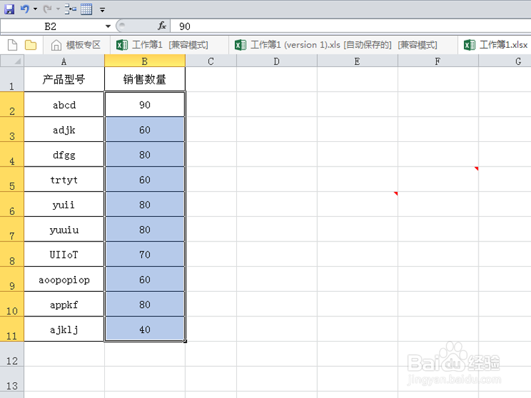This screenshot has height=398, width=531.
Task: Click the new blank document icon
Action: [13, 45]
